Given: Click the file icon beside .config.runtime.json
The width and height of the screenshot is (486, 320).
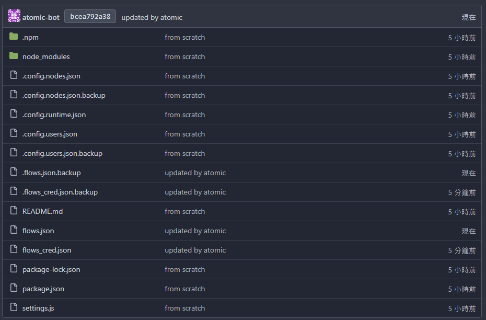Looking at the screenshot, I should coord(14,115).
